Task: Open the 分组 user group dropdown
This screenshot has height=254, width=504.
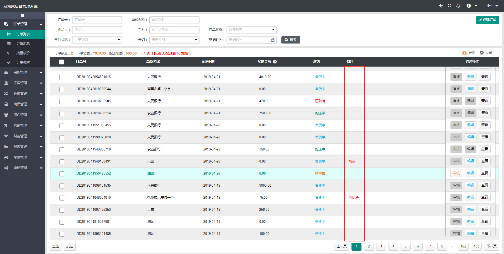Action: [174, 40]
